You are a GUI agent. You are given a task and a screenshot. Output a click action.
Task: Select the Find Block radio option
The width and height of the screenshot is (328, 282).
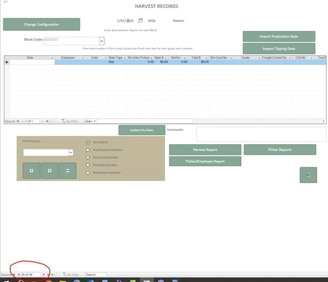[88, 142]
